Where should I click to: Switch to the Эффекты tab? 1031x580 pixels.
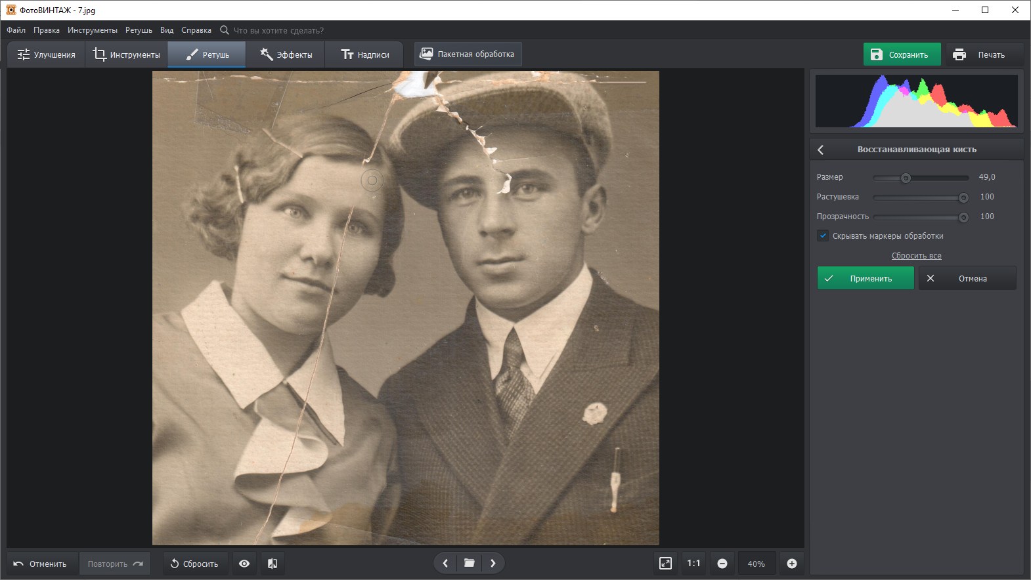[286, 54]
